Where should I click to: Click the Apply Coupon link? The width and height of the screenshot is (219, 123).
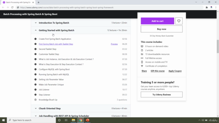point(175,71)
